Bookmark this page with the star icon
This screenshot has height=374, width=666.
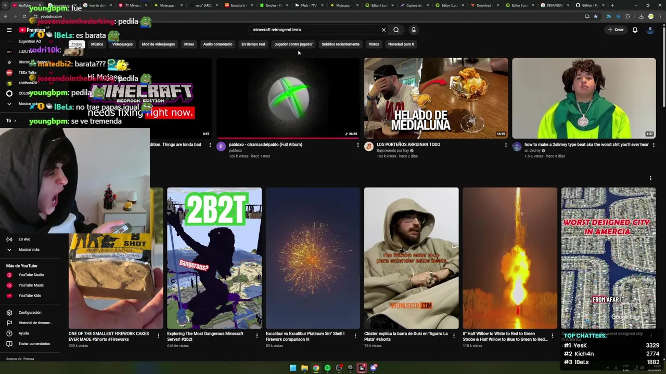596,17
